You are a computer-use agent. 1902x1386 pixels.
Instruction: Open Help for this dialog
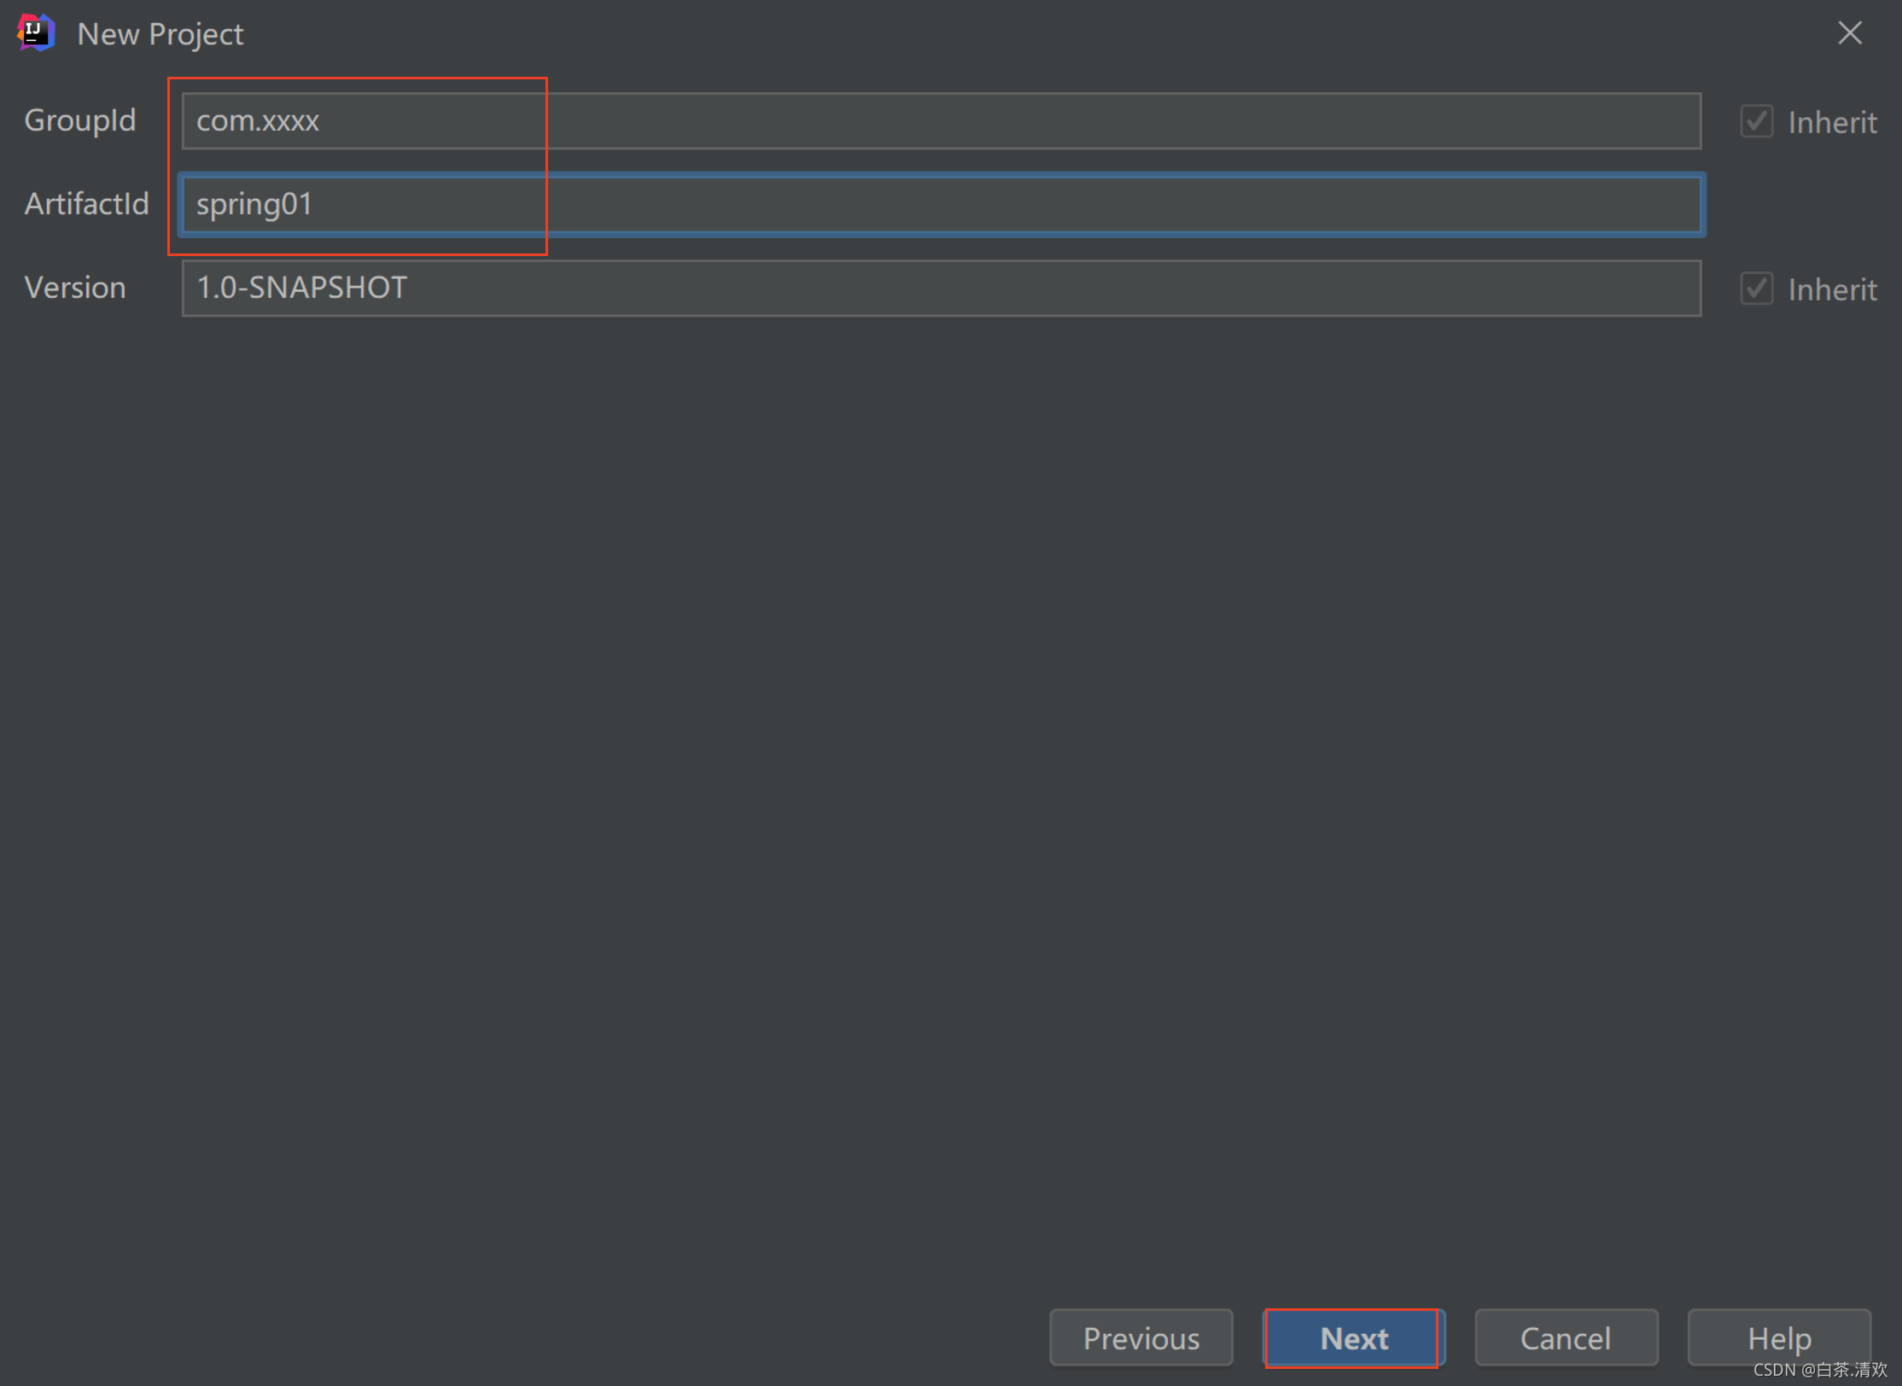pyautogui.click(x=1778, y=1337)
